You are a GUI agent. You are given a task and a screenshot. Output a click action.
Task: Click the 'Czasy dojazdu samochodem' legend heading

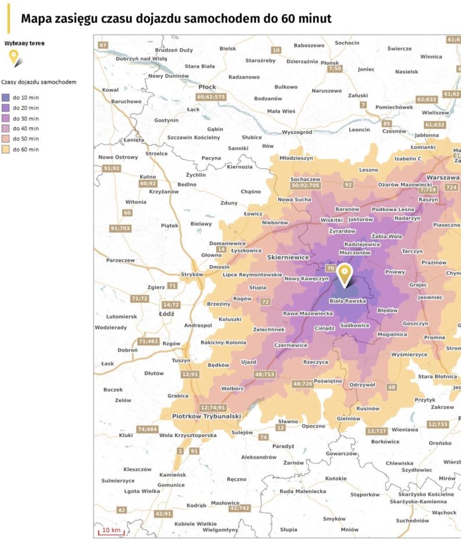coord(39,82)
